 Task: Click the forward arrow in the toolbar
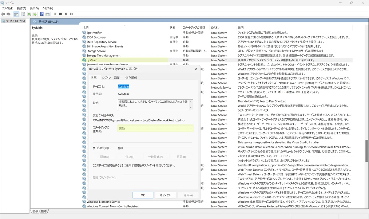pos(9,14)
